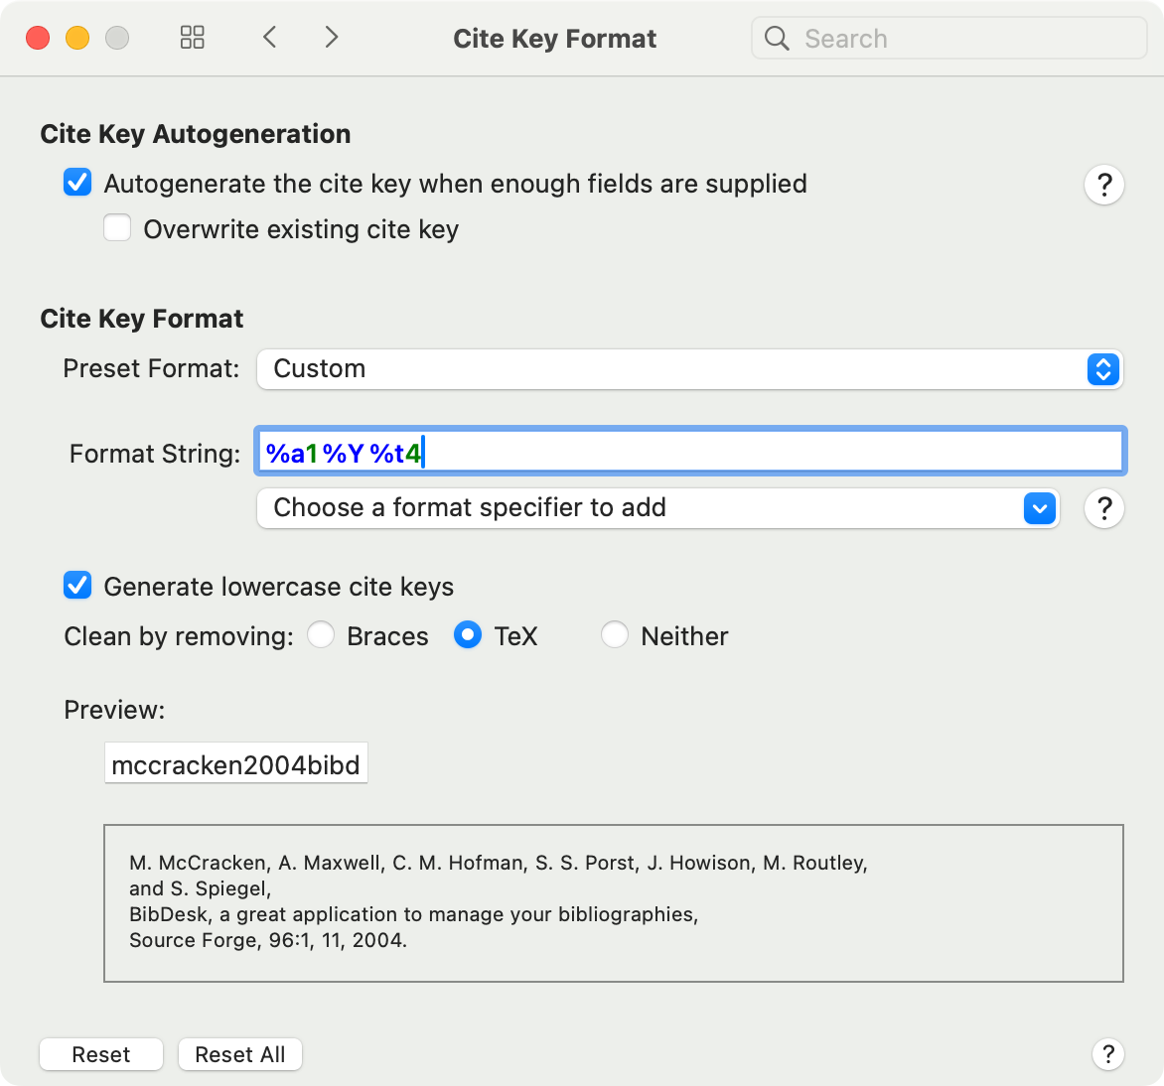Viewport: 1164px width, 1086px height.
Task: Click the magnifying glass search icon
Action: coord(777,39)
